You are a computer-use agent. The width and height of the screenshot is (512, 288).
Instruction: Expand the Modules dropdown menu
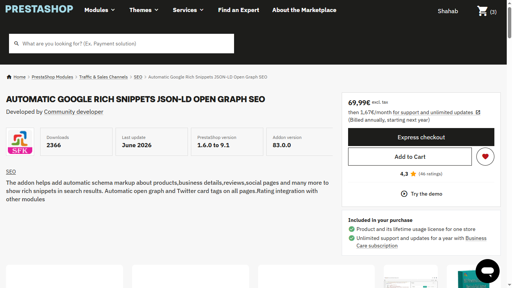(x=100, y=10)
